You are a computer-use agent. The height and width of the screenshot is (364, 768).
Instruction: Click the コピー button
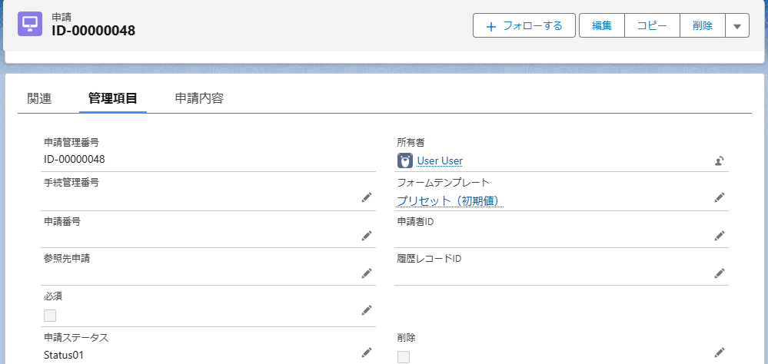[652, 25]
